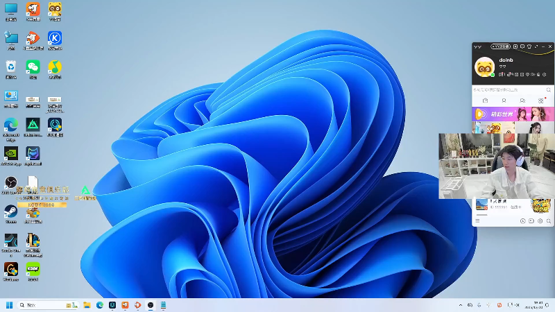This screenshot has width=555, height=312.
Task: Open the League of Legends WeGame shortcut
Action: (33, 245)
